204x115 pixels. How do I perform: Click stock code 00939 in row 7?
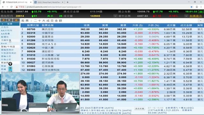[x=31, y=51]
